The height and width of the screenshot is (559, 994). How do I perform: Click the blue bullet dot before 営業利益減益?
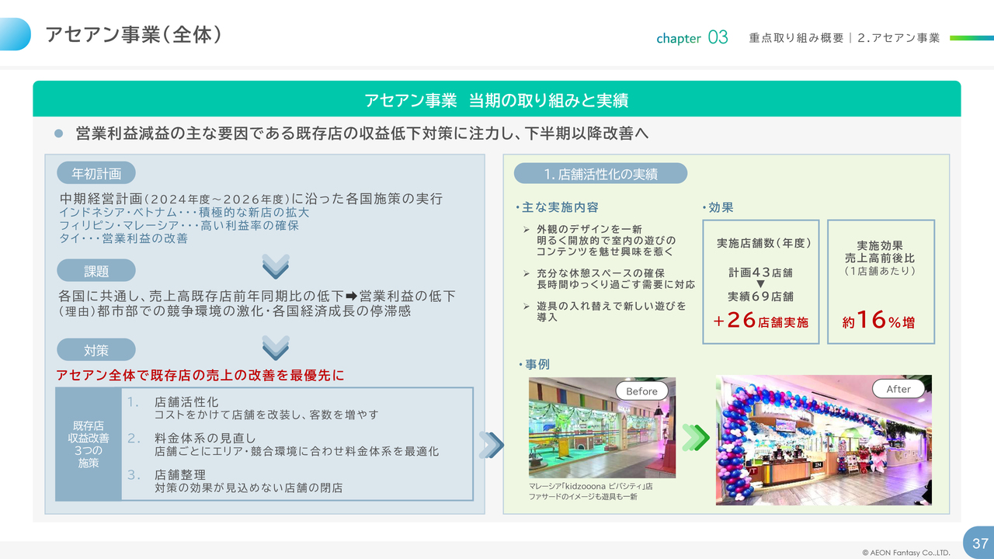point(58,134)
